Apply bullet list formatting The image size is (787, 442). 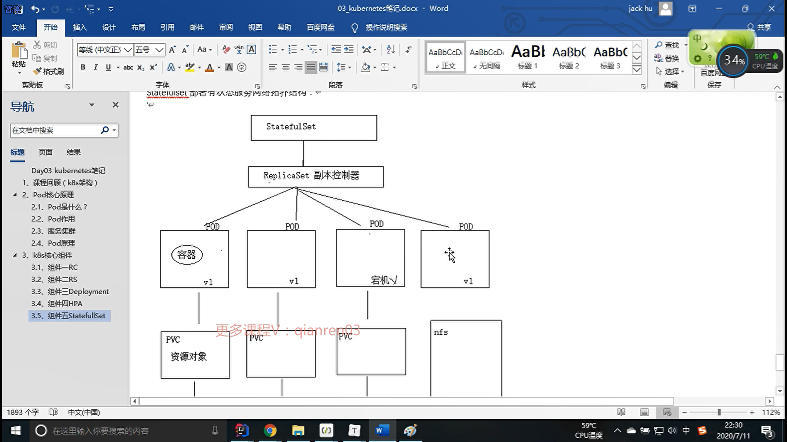[273, 50]
